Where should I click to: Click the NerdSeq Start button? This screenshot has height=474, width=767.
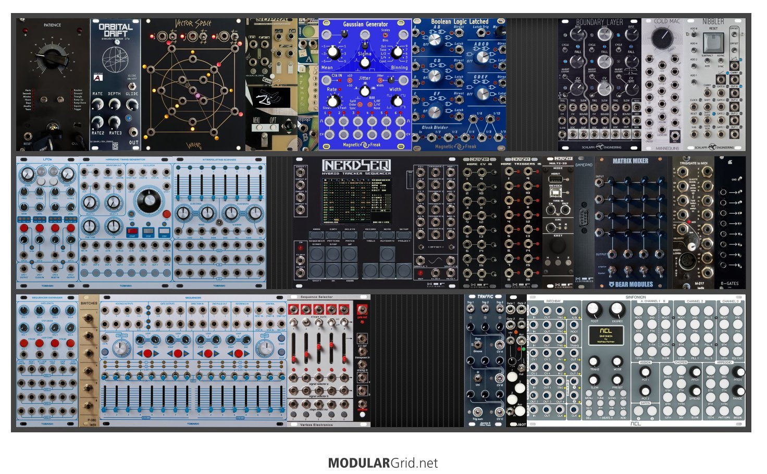click(317, 254)
